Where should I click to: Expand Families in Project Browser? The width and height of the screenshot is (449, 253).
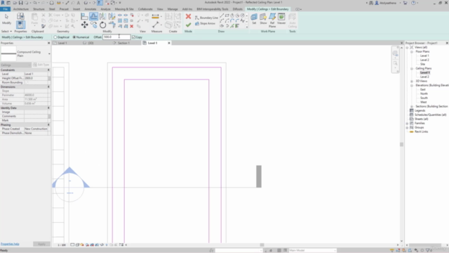pos(407,123)
